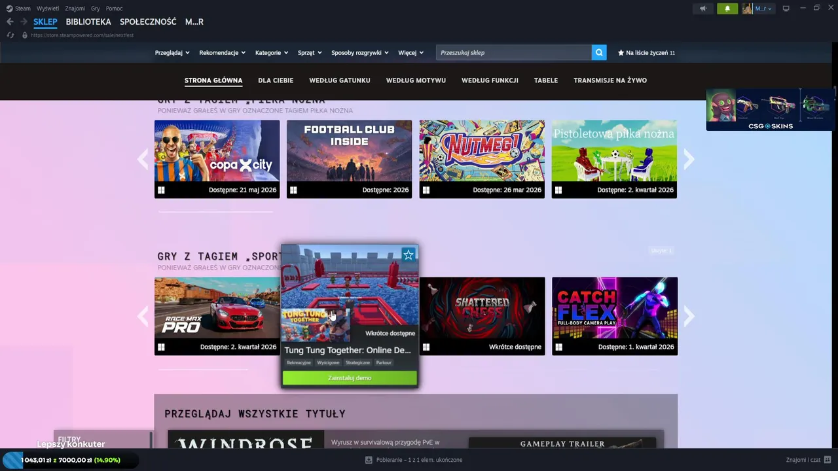Click Windows icon on Pistoletowa piłka nożna card

[558, 190]
